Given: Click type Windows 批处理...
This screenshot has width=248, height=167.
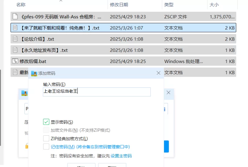Looking at the screenshot, I should pyautogui.click(x=184, y=62).
